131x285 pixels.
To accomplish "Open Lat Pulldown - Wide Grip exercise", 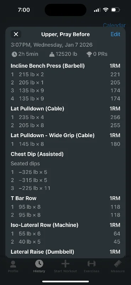I will coord(53,135).
